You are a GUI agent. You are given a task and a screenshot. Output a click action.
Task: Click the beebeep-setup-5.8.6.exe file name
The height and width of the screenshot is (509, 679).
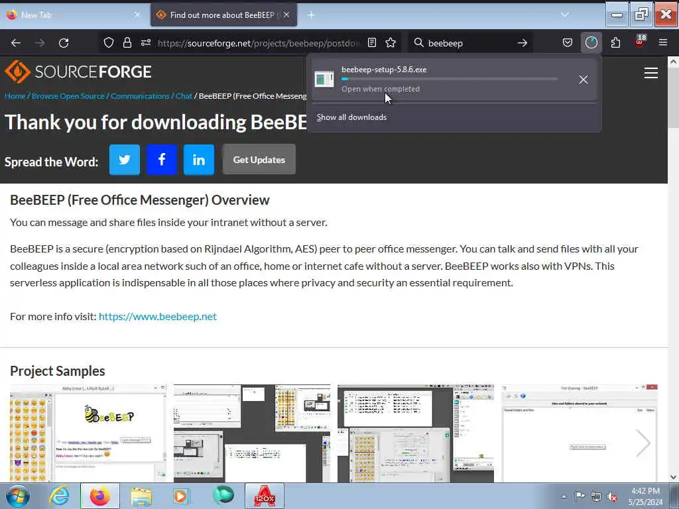pos(384,69)
